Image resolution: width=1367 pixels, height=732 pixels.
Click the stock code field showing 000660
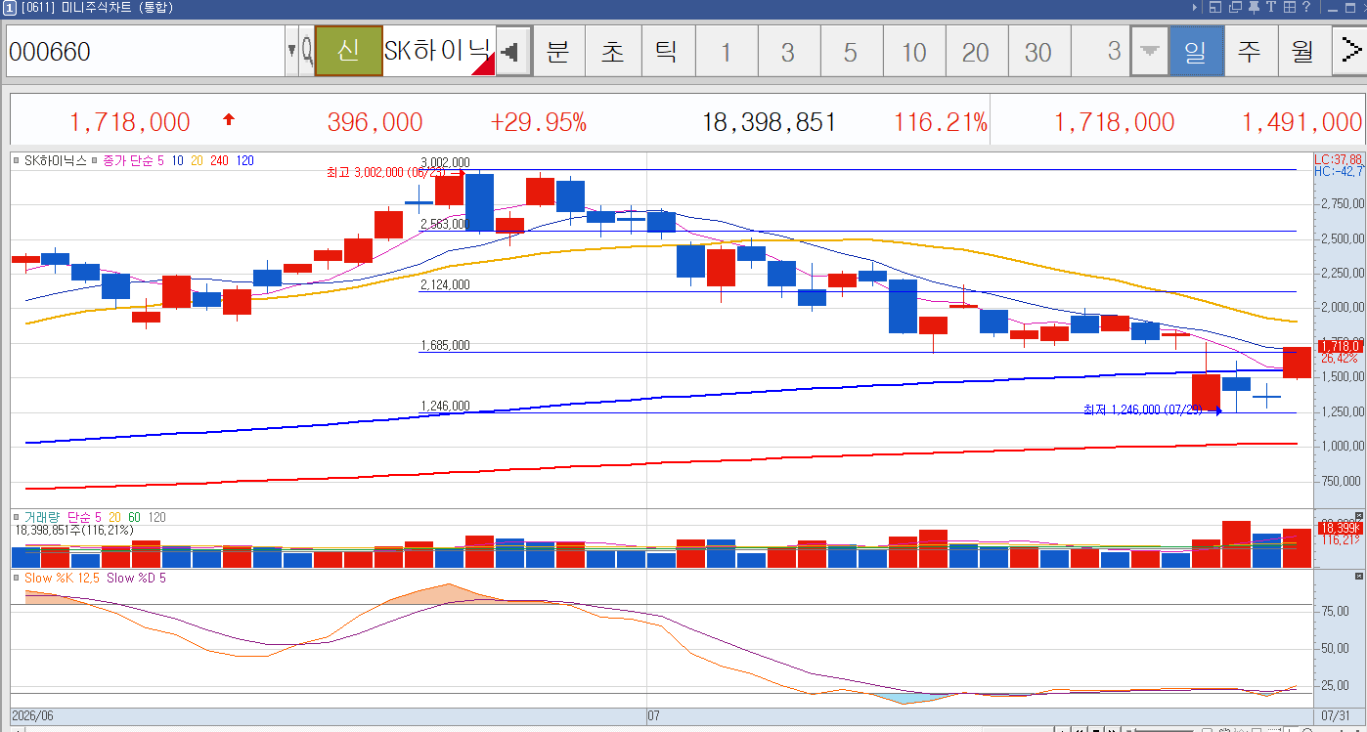pos(145,51)
